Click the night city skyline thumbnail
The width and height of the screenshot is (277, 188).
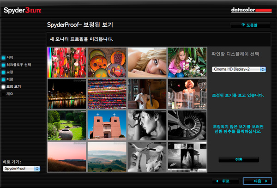pyautogui.click(x=66, y=93)
